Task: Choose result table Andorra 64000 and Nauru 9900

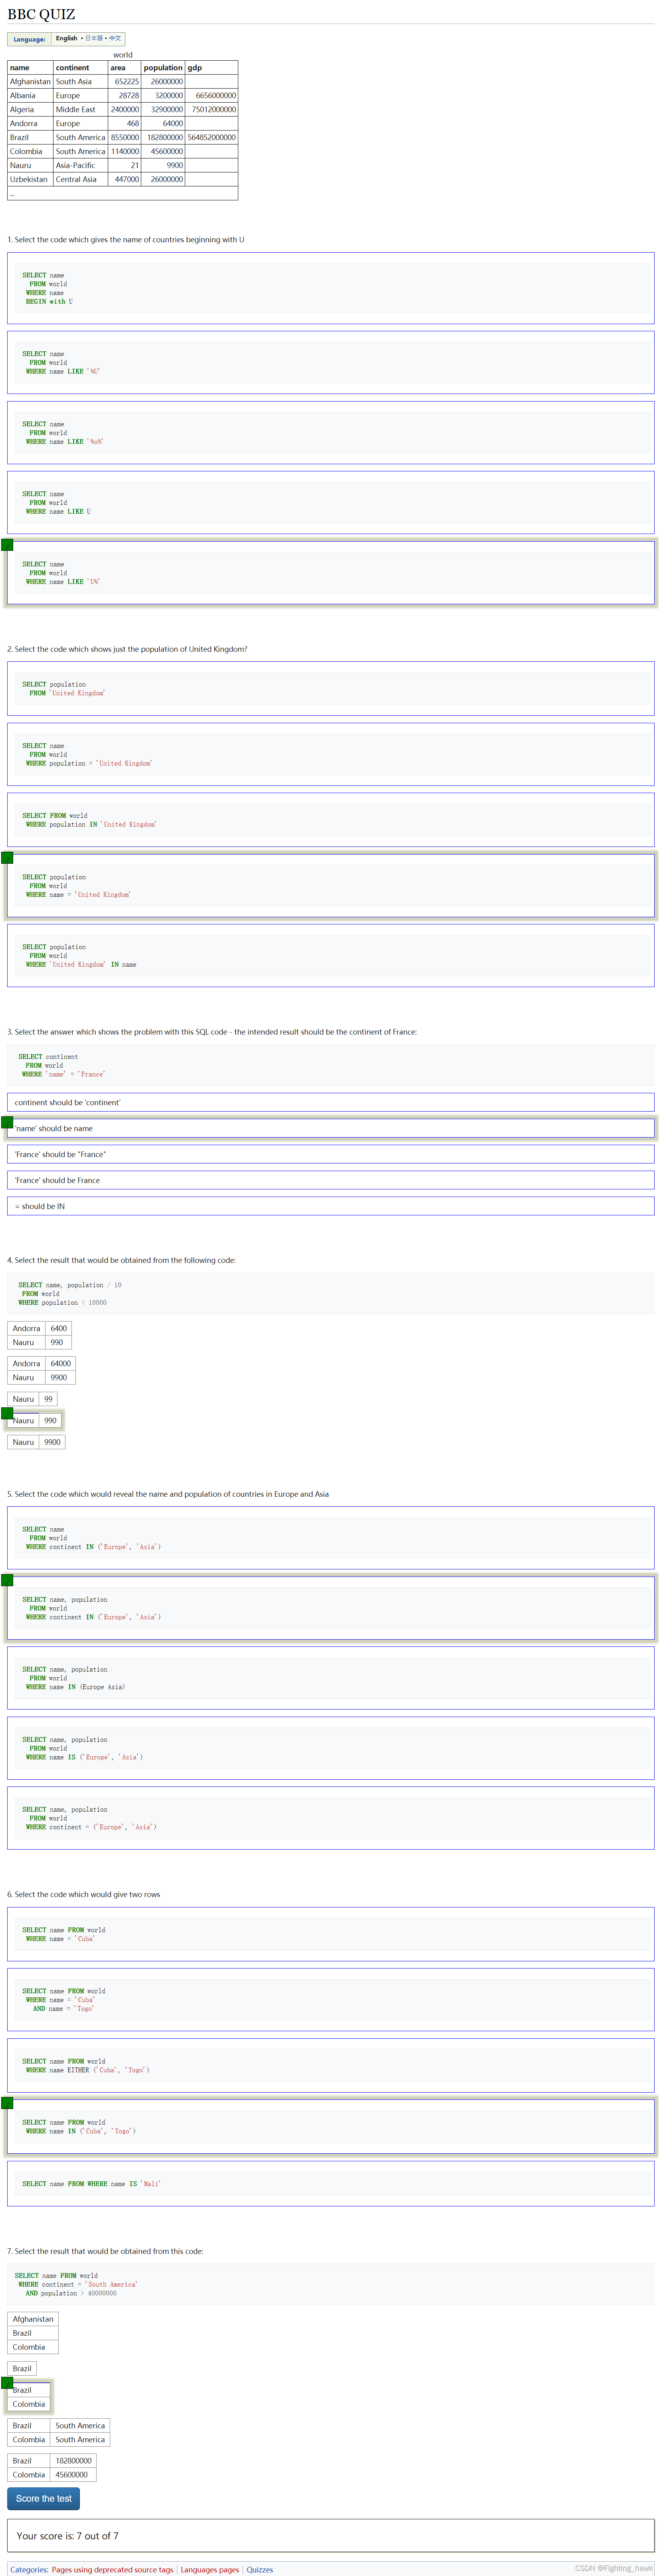Action: coord(41,1370)
